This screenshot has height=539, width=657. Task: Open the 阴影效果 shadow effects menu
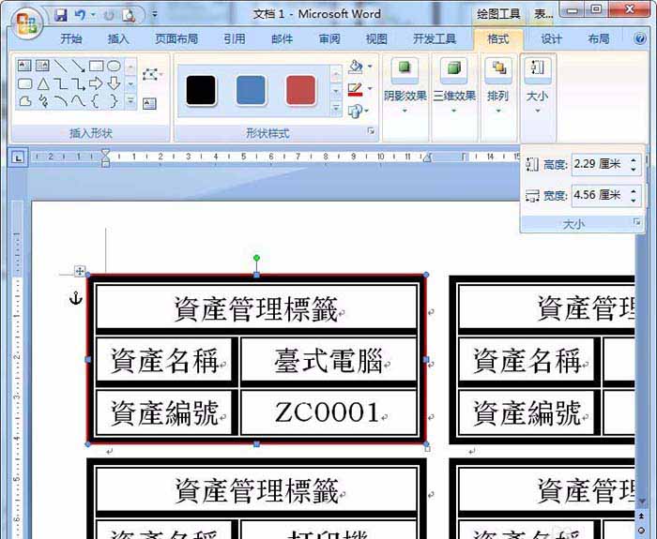(405, 86)
